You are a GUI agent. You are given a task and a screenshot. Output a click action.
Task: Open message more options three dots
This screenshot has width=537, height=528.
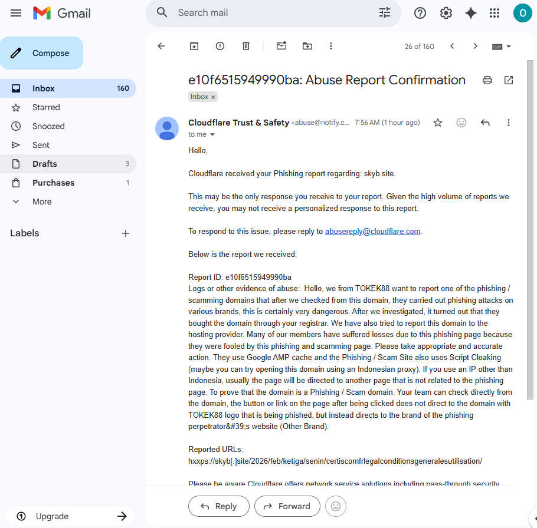[509, 123]
